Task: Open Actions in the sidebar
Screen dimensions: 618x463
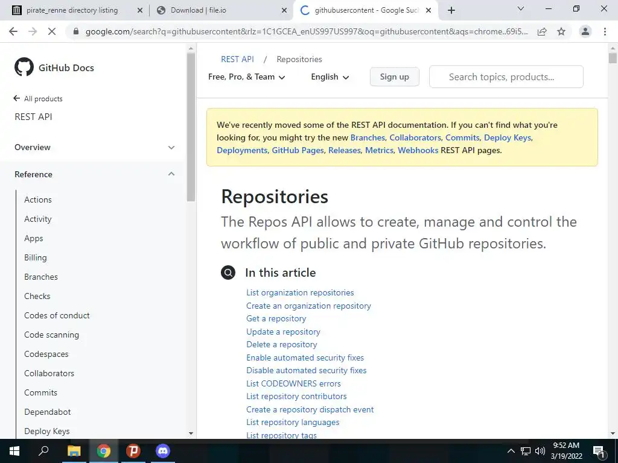Action: [x=38, y=200]
